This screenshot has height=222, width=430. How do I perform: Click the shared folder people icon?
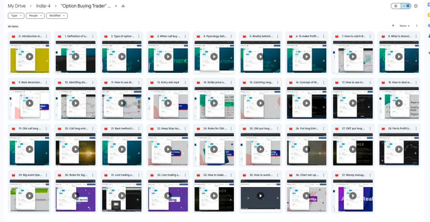(x=123, y=6)
